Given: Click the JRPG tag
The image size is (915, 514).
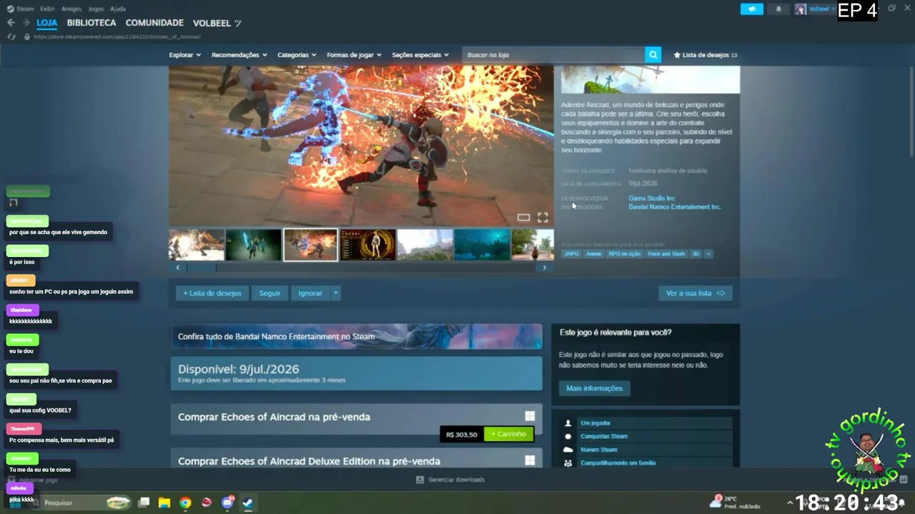Looking at the screenshot, I should point(571,253).
